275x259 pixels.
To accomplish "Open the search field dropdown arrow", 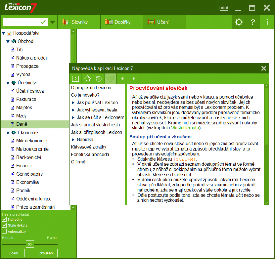I will click(x=52, y=22).
